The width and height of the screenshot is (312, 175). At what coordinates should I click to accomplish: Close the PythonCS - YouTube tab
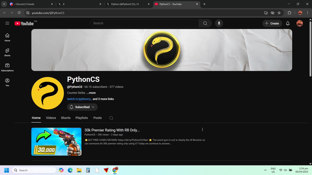point(197,4)
